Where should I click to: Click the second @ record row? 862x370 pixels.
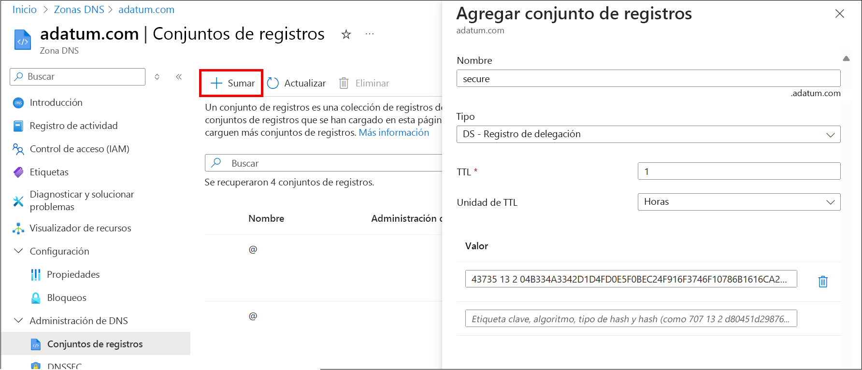323,335
